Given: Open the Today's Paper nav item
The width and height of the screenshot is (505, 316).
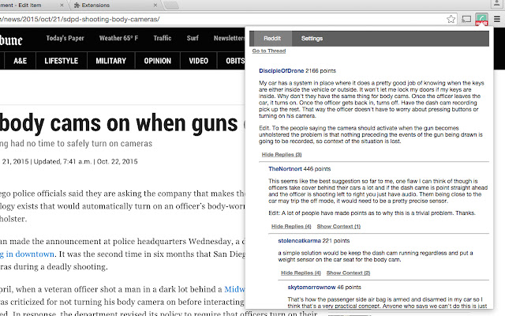Looking at the screenshot, I should click(65, 37).
